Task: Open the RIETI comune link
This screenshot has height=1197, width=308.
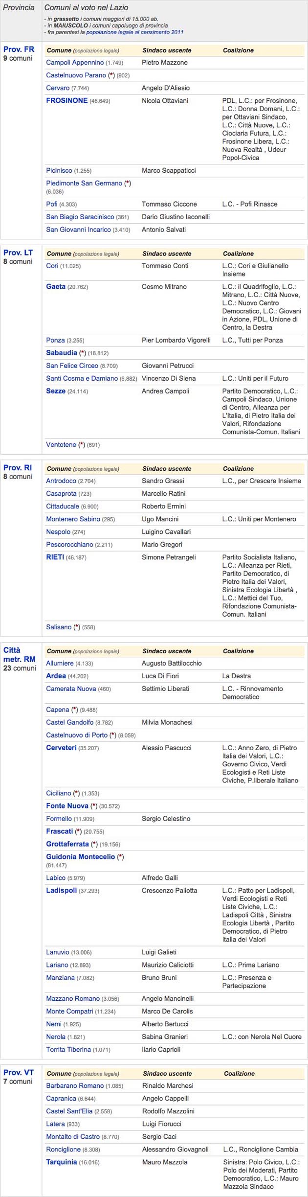Action: point(55,557)
